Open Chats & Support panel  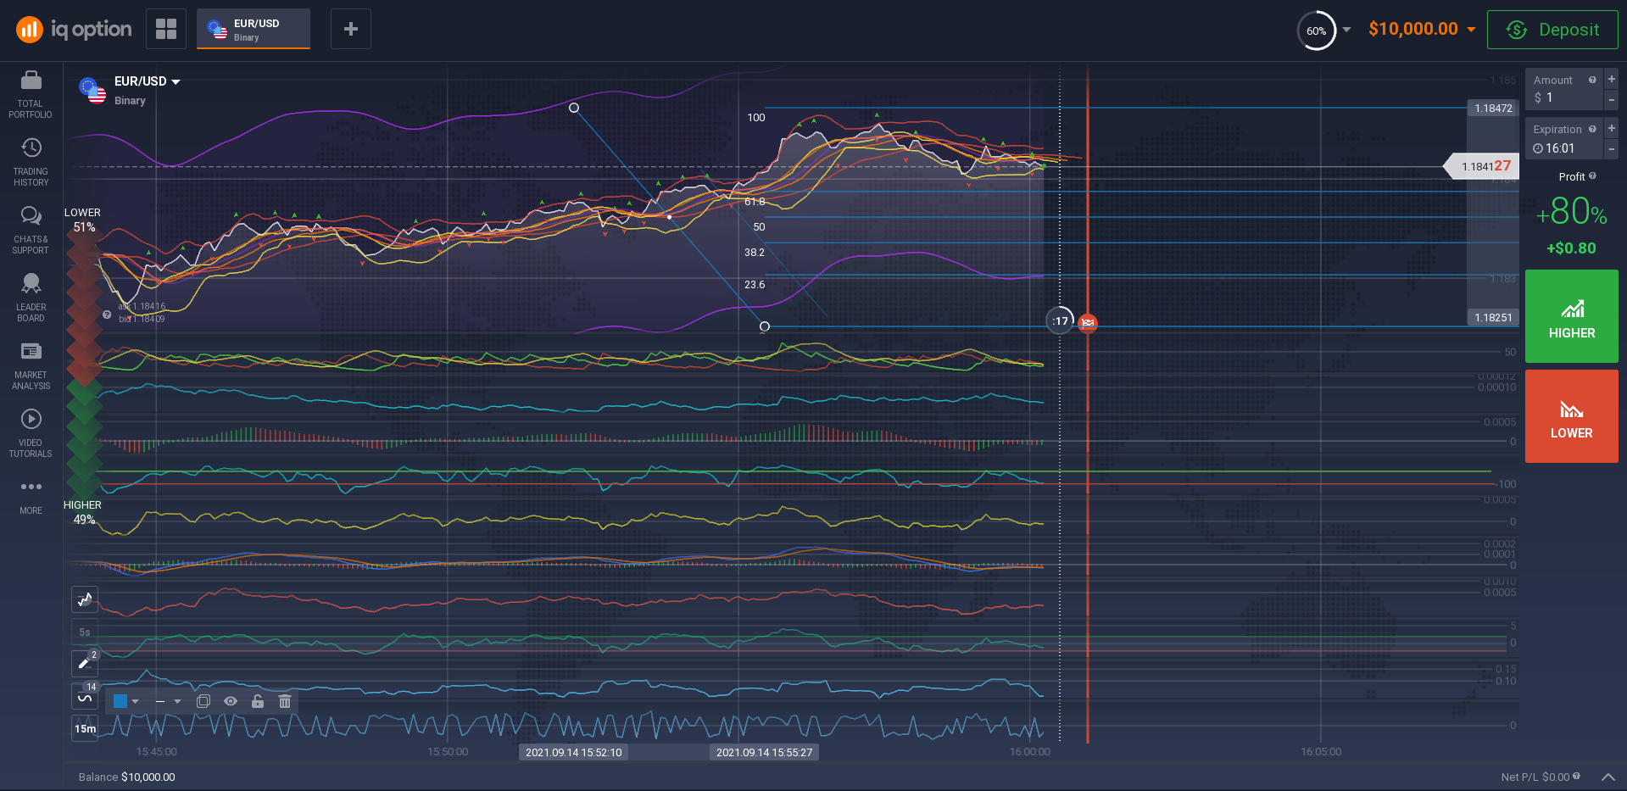pos(31,231)
